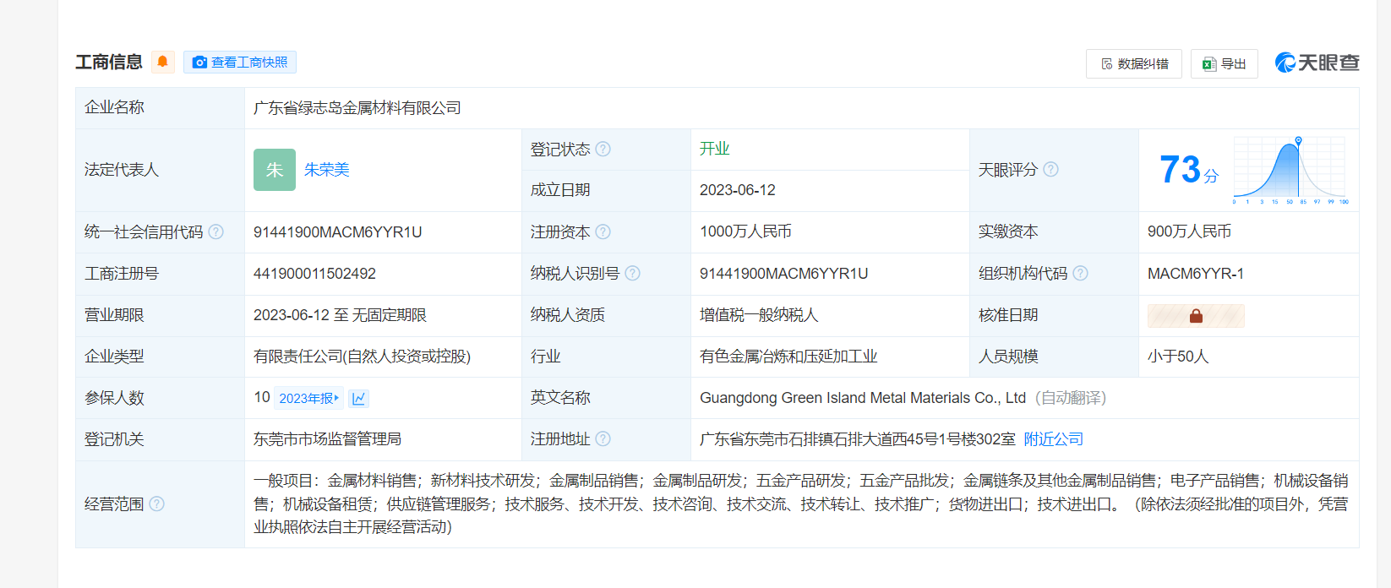Open legal representative 朱荣美 link
This screenshot has width=1391, height=588.
327,170
